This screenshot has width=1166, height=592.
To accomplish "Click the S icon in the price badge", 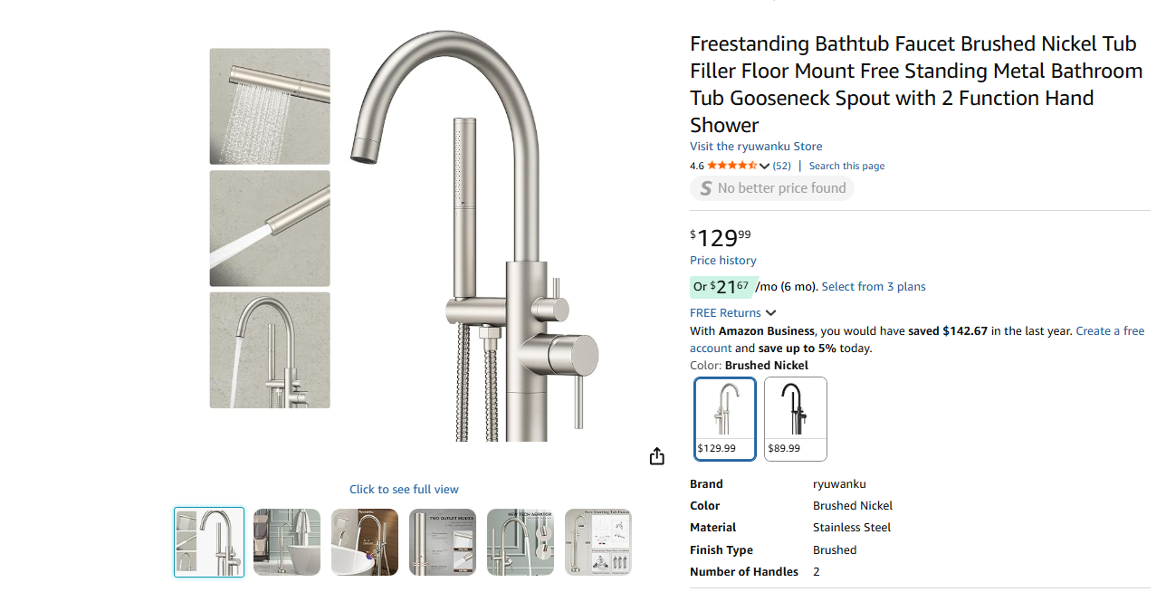I will tap(705, 188).
